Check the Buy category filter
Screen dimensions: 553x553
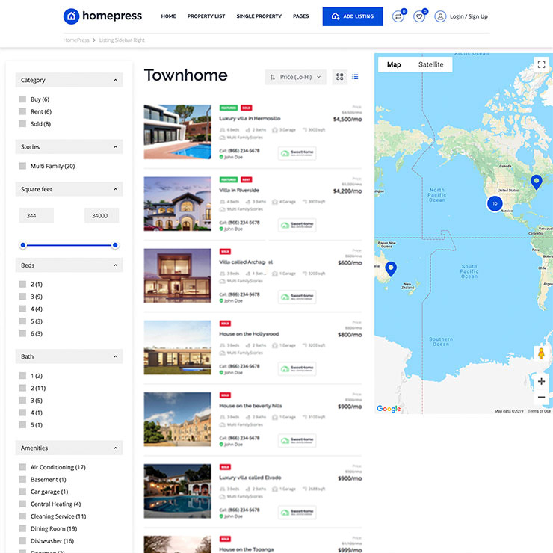[x=23, y=99]
